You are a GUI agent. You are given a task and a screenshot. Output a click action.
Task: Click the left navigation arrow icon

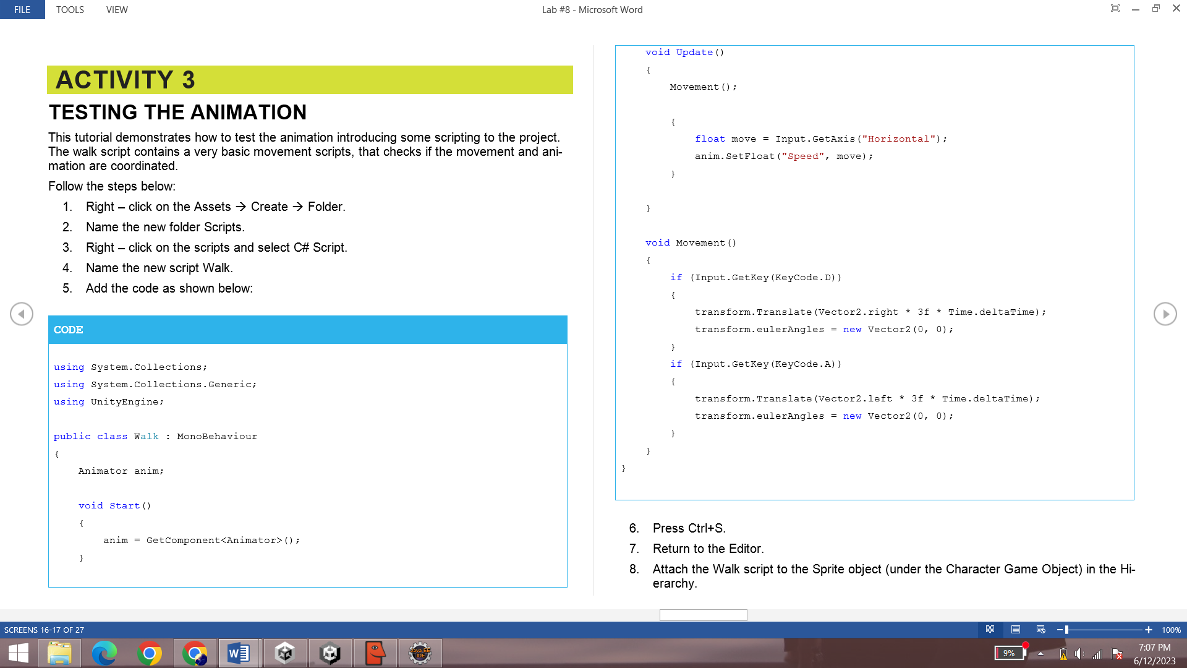[x=21, y=314]
